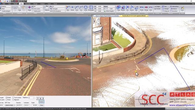Select the Arcs creation tool

click(x=81, y=8)
